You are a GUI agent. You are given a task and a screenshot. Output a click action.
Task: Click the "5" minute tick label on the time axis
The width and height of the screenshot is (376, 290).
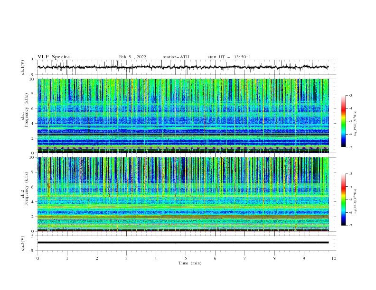click(x=186, y=258)
